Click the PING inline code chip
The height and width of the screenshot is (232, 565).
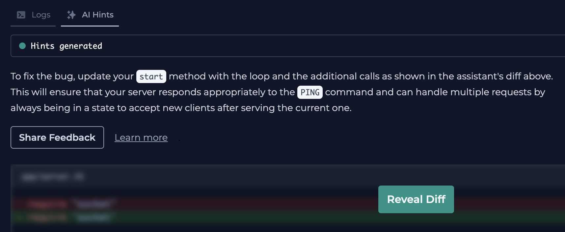pyautogui.click(x=310, y=92)
